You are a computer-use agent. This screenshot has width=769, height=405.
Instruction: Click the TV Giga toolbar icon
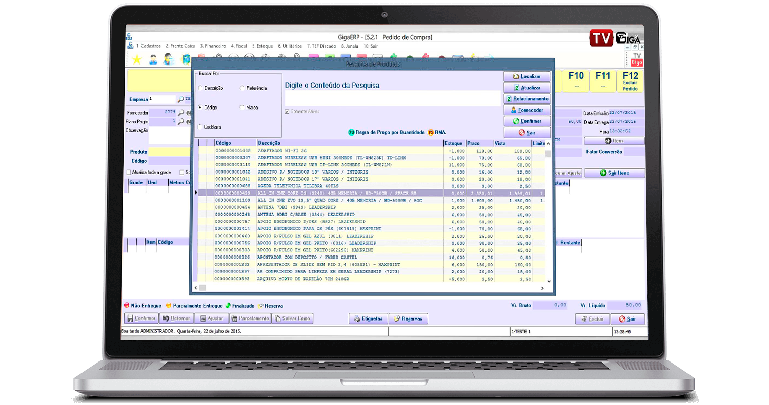[x=636, y=59]
